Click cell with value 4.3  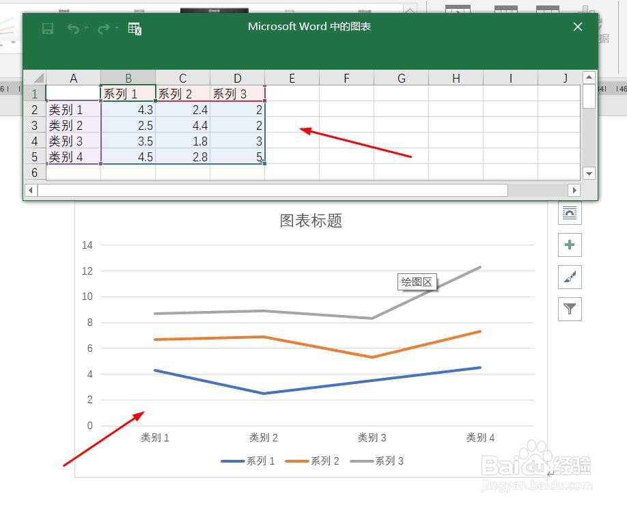[x=128, y=109]
